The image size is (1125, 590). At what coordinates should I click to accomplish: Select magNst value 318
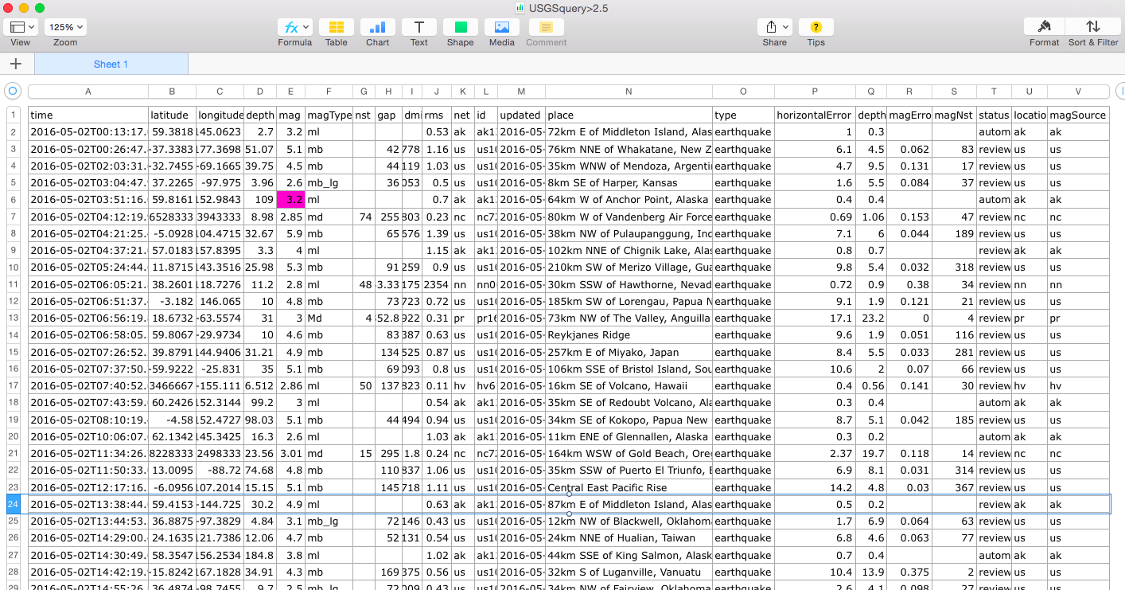954,268
